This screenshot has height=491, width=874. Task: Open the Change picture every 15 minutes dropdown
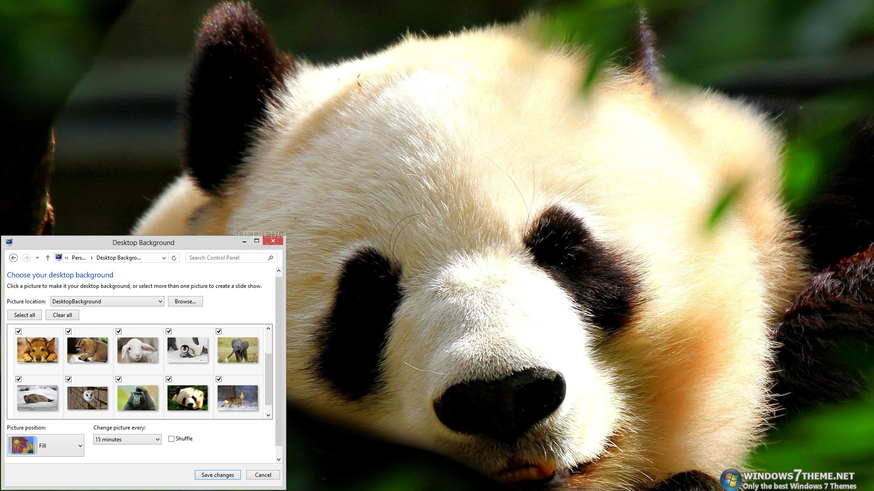127,440
